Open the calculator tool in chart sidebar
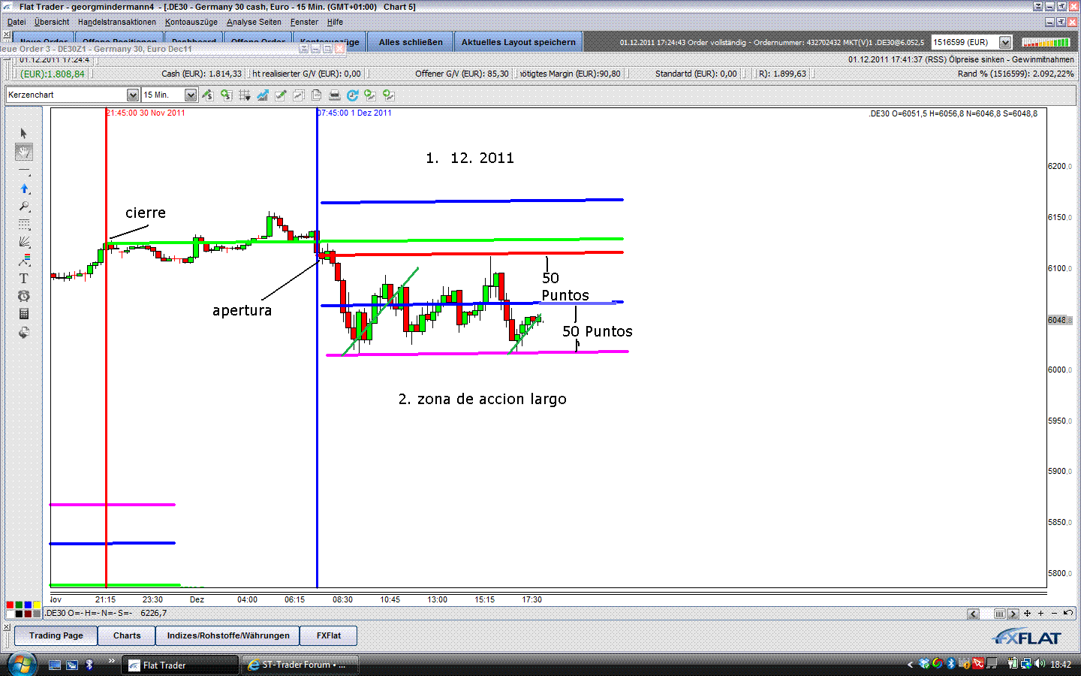This screenshot has width=1081, height=676. tap(23, 314)
